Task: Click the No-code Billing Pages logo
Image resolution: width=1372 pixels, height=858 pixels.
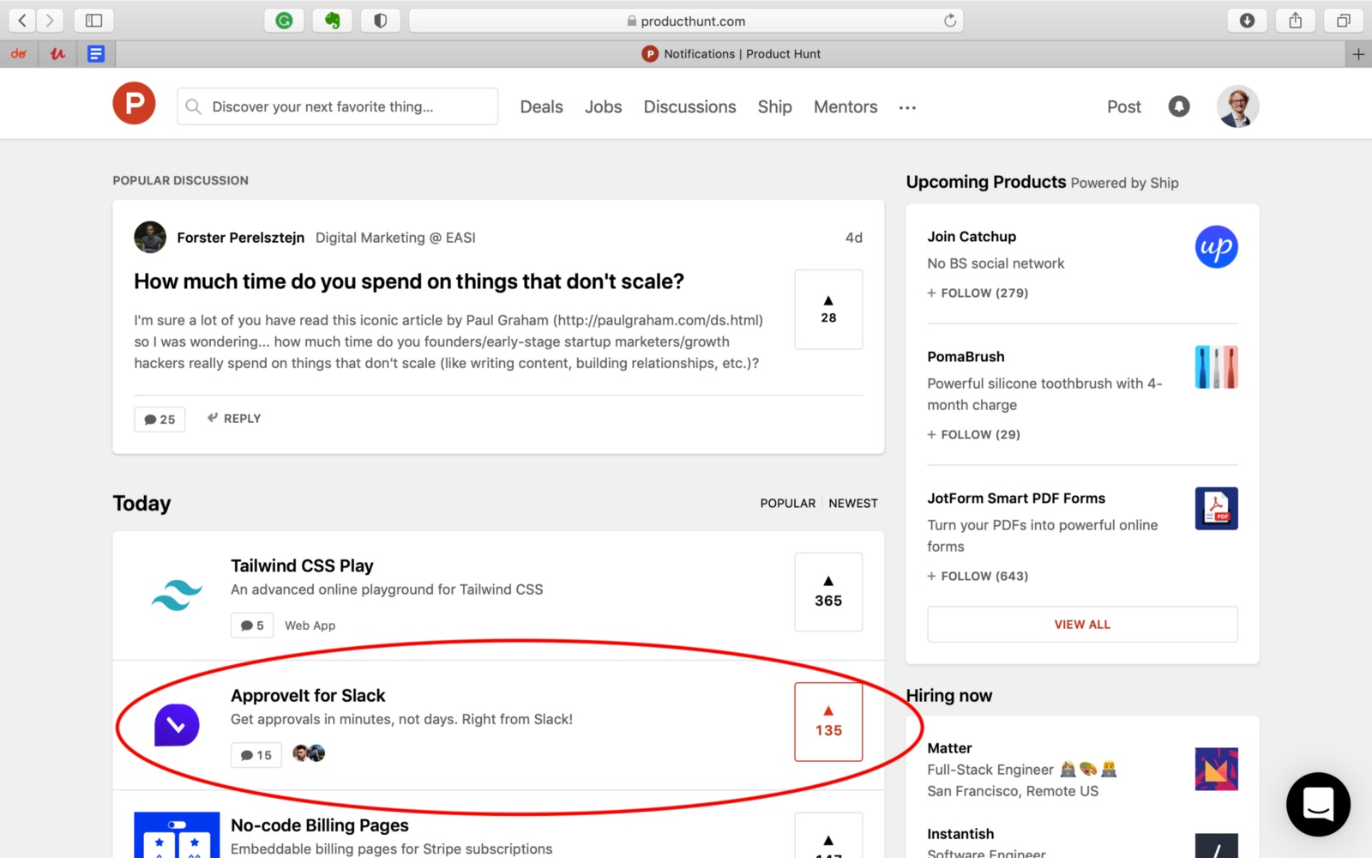Action: 177,835
